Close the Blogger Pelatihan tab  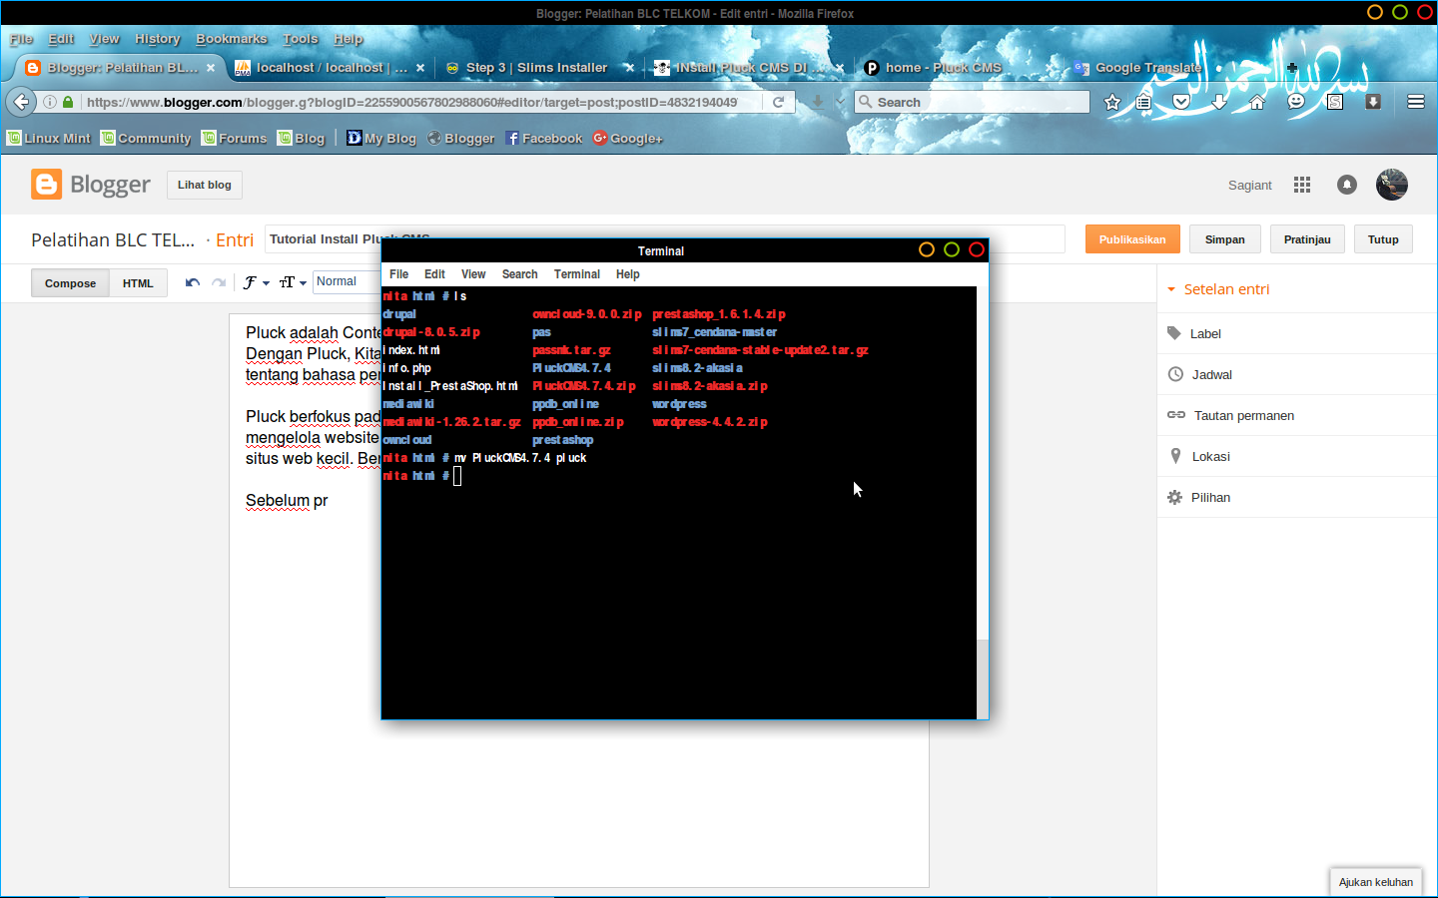point(211,68)
